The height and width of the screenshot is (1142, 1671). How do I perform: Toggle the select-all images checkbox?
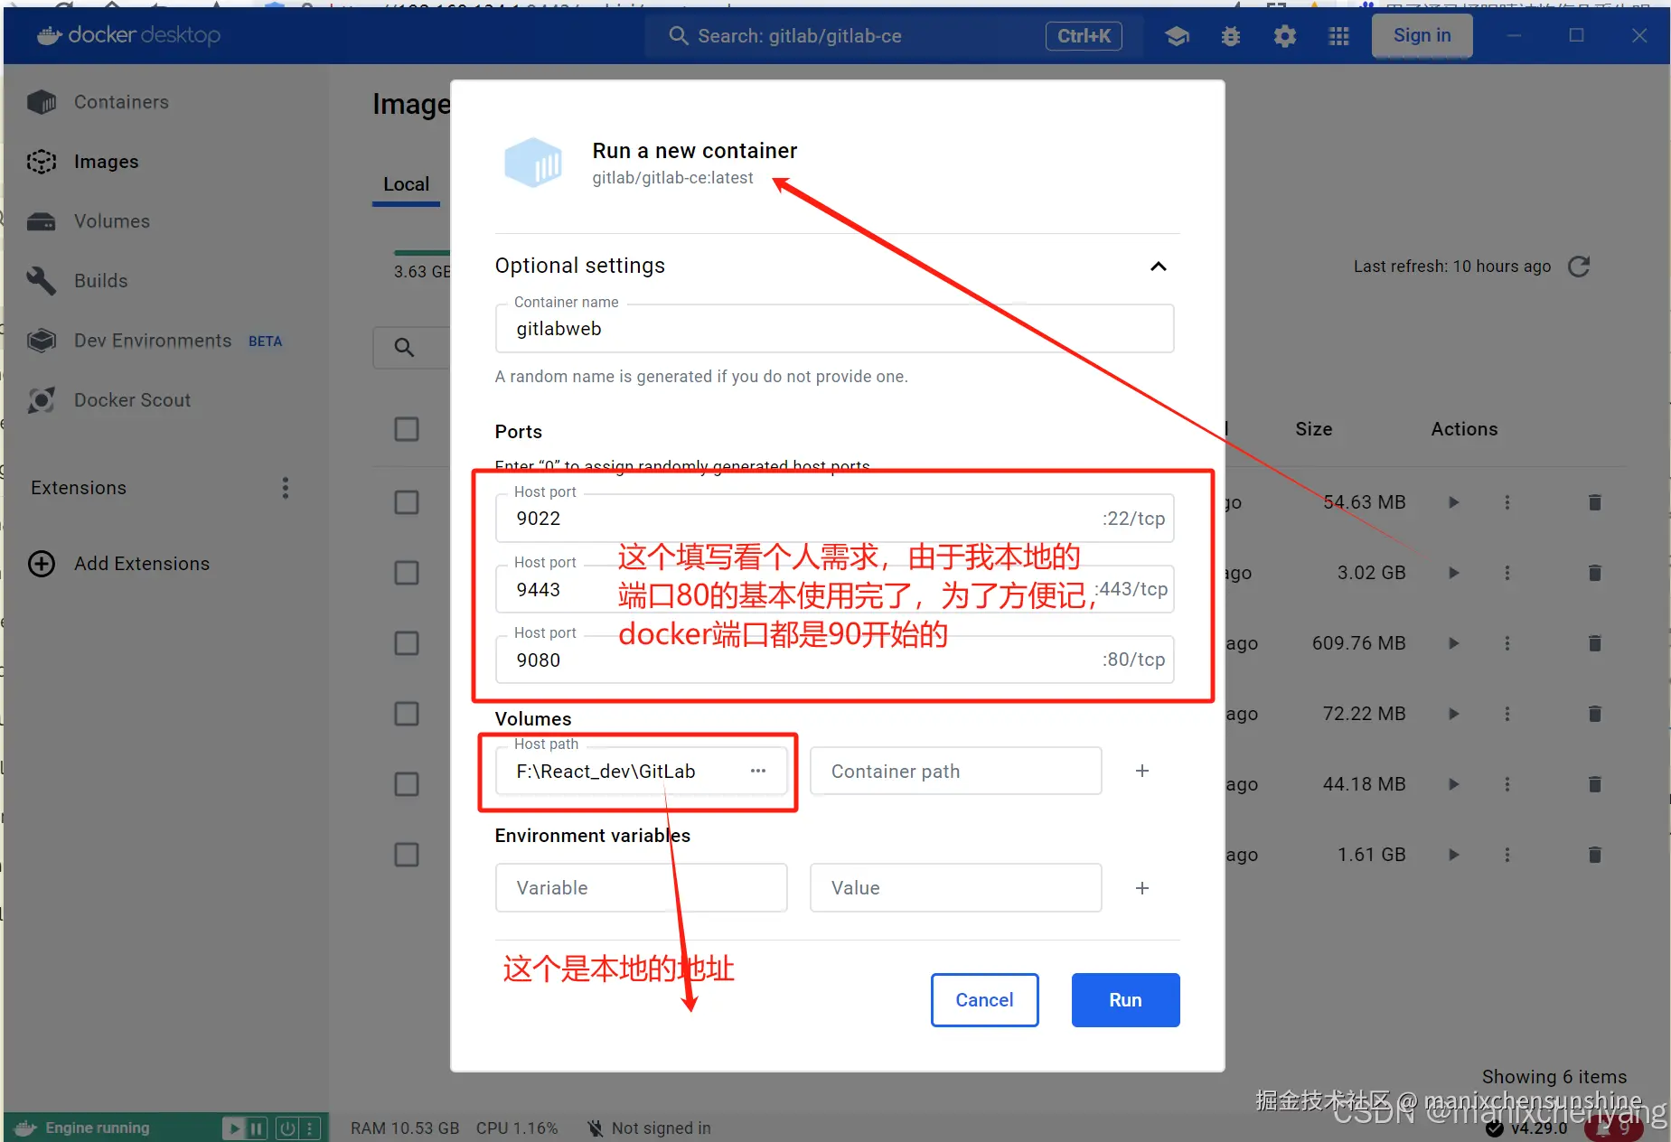pyautogui.click(x=407, y=429)
